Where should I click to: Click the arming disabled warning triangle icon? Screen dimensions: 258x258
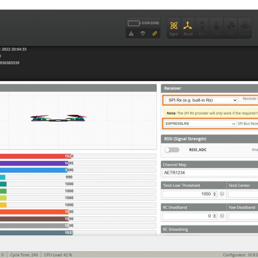coord(131,34)
